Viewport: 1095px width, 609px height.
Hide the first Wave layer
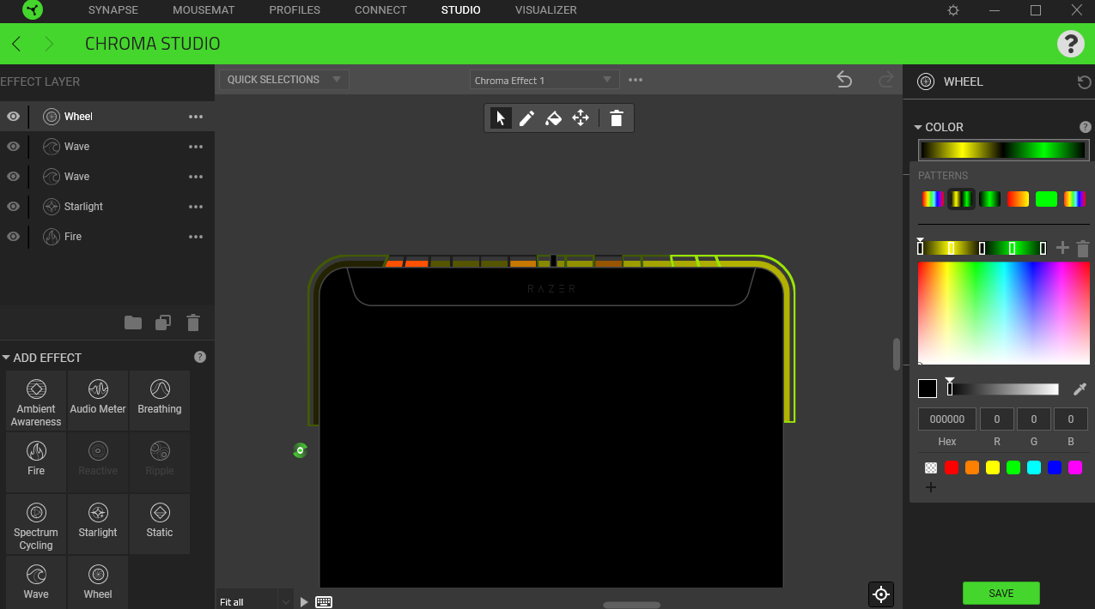click(x=14, y=147)
